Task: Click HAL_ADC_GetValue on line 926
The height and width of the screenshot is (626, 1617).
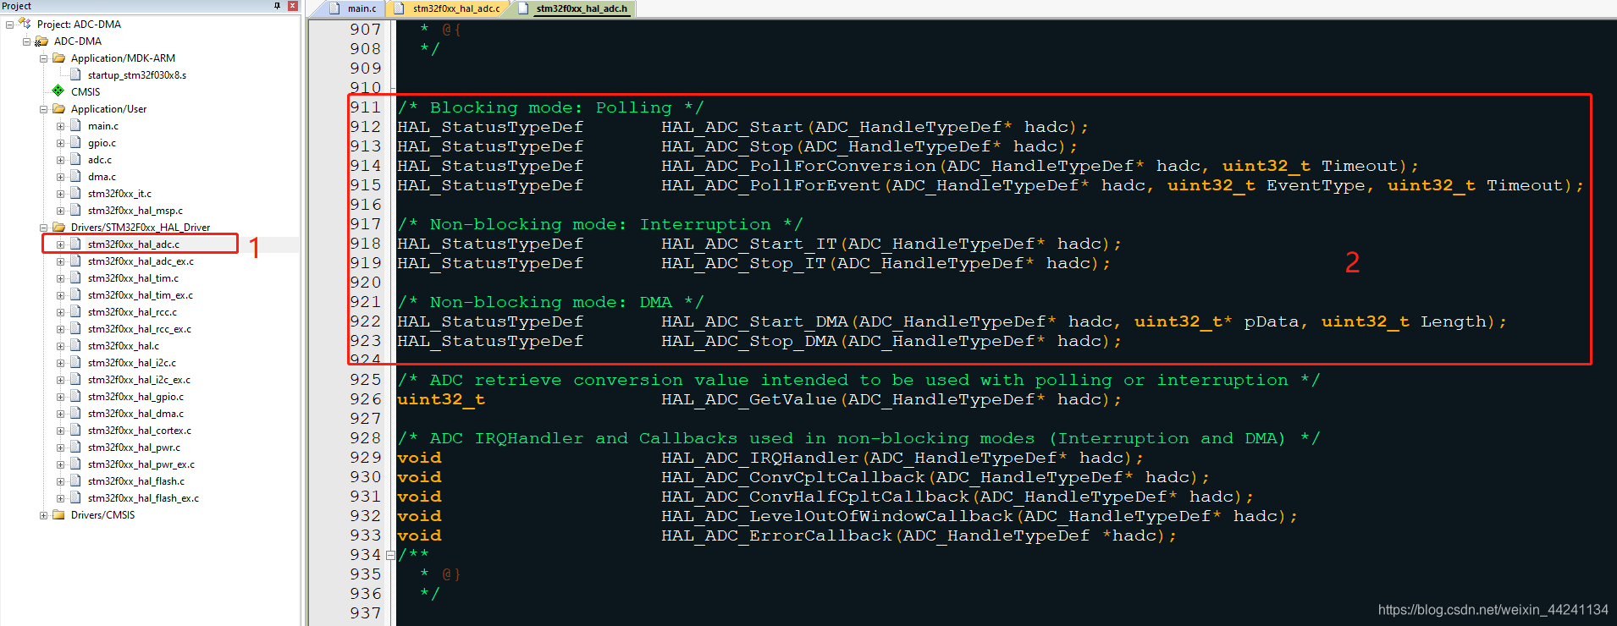Action: point(749,400)
